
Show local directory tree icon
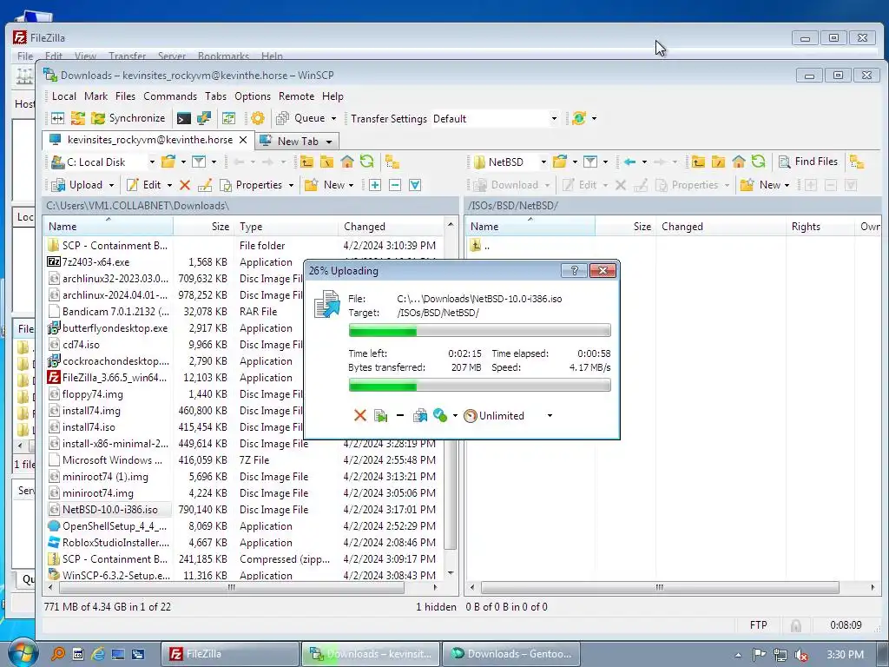tap(392, 162)
